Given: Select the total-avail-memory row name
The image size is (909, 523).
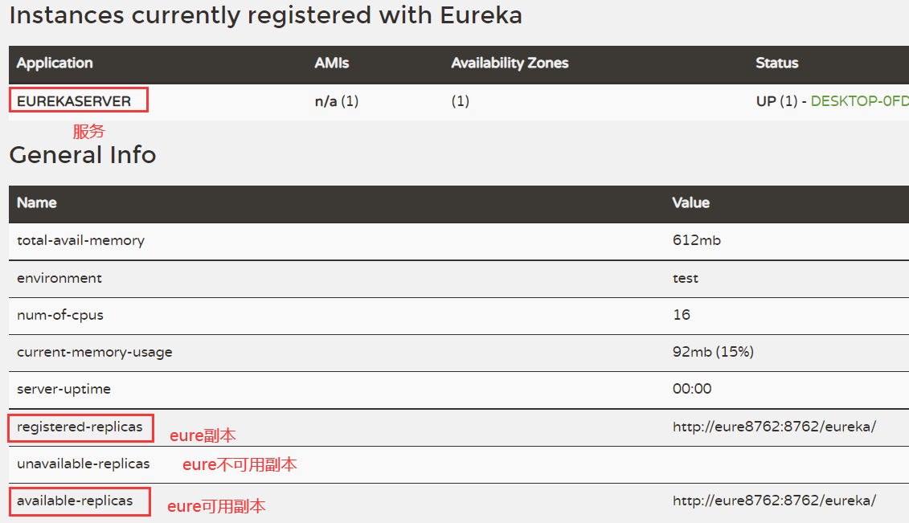Looking at the screenshot, I should (80, 240).
